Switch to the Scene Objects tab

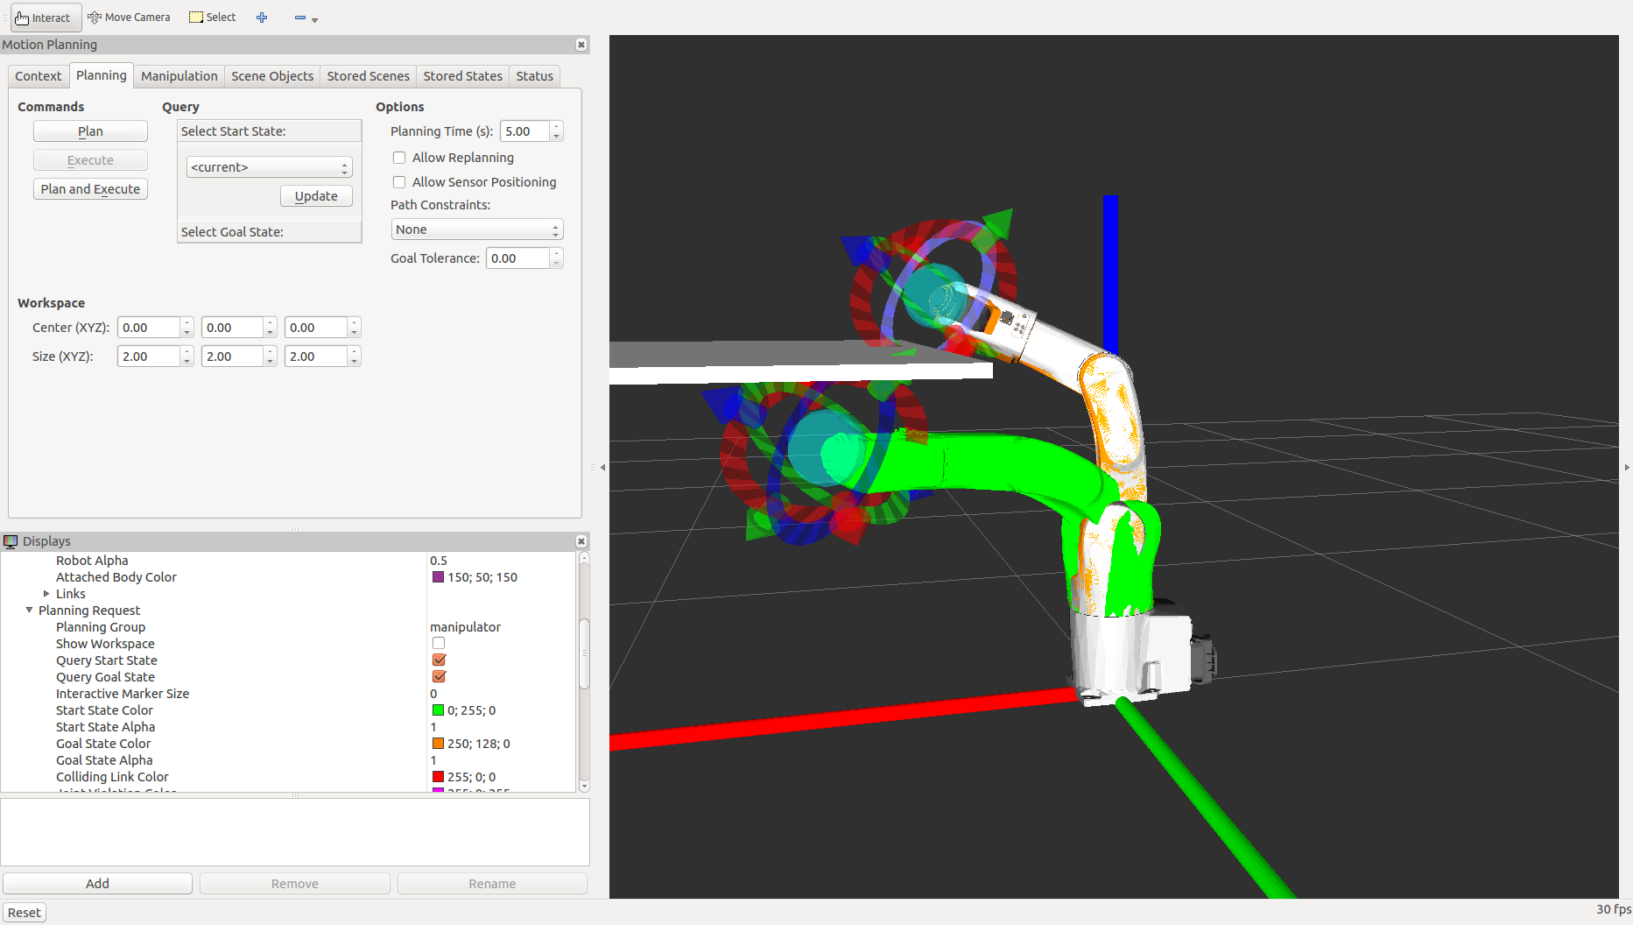click(x=271, y=76)
